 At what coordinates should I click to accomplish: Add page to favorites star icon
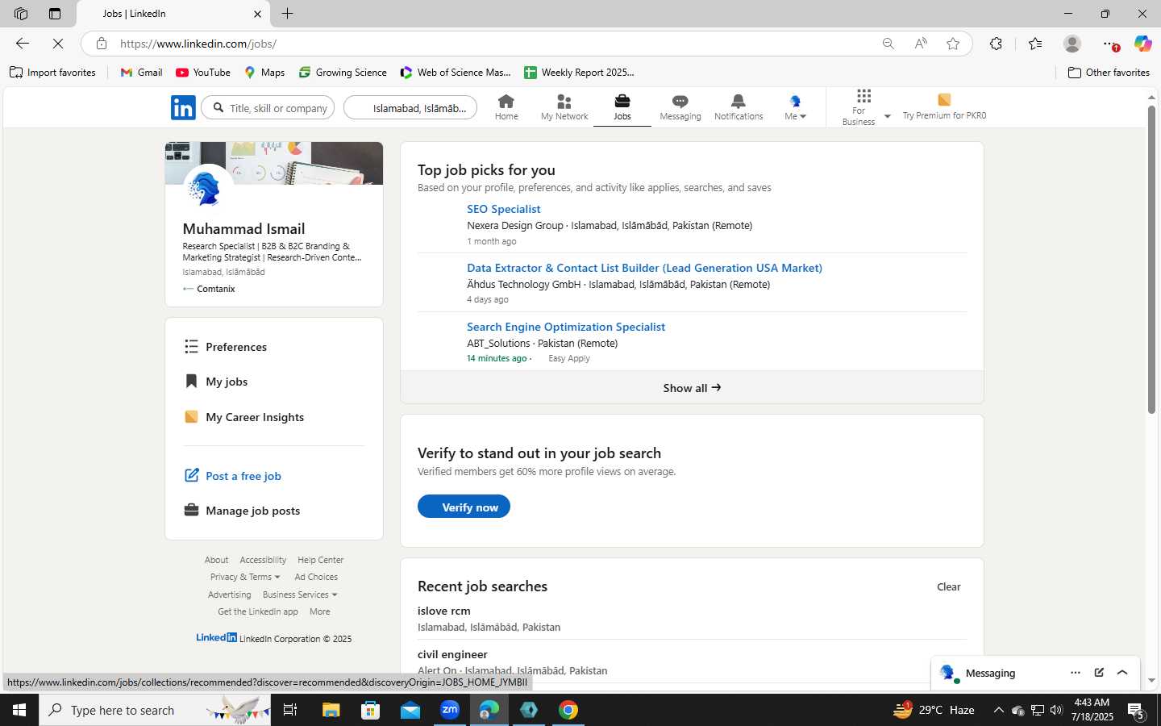[x=953, y=44]
